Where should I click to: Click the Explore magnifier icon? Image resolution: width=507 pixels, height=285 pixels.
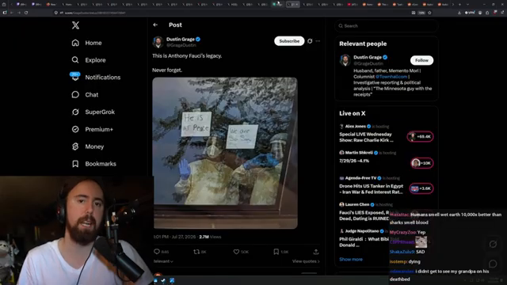pos(75,60)
